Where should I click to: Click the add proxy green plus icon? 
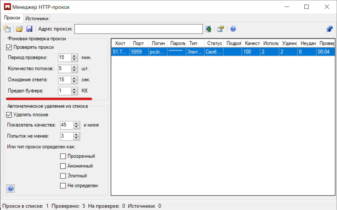coord(208,29)
